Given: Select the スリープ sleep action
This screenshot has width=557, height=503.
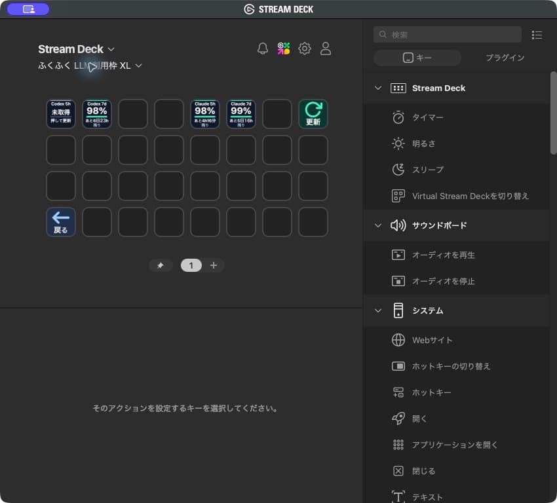Looking at the screenshot, I should tap(457, 170).
